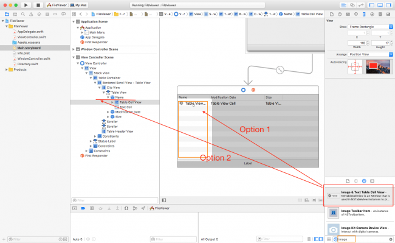This screenshot has height=243, width=395.
Task: Open the Issue navigator (warning triangle)
Action: pos(31,14)
